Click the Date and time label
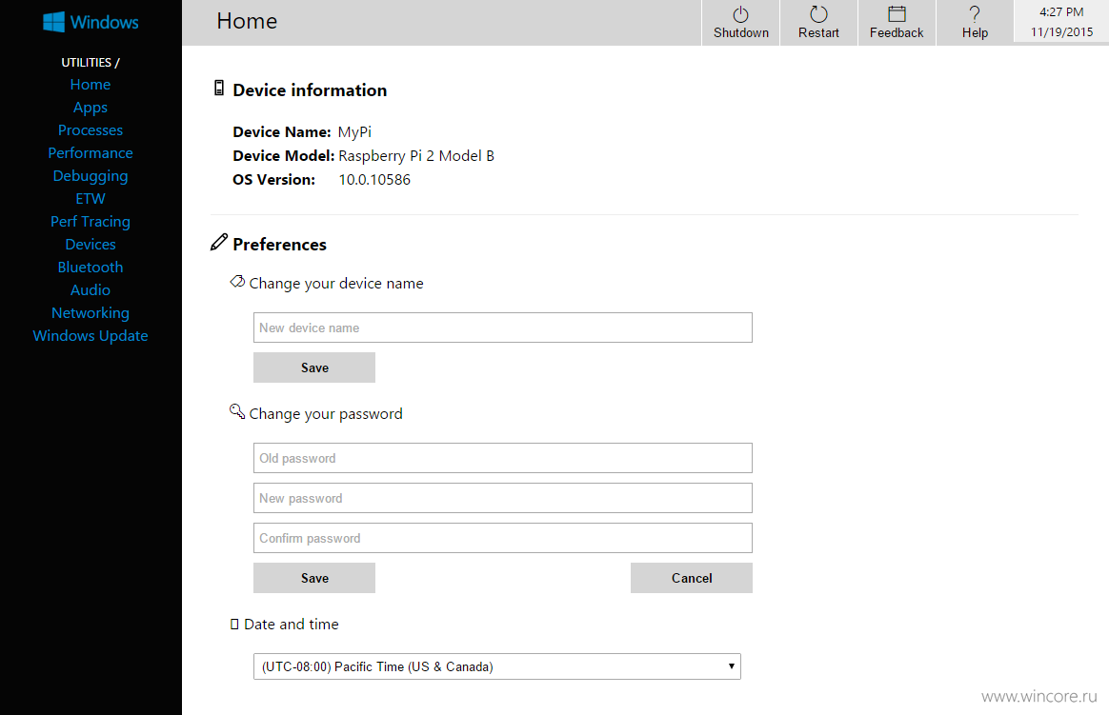This screenshot has height=715, width=1109. click(x=292, y=625)
